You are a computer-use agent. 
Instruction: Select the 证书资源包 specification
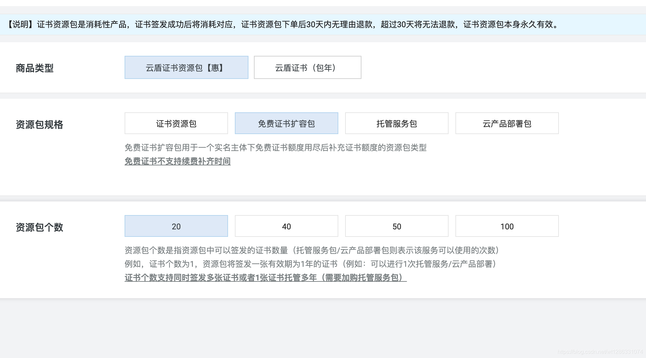tap(176, 123)
